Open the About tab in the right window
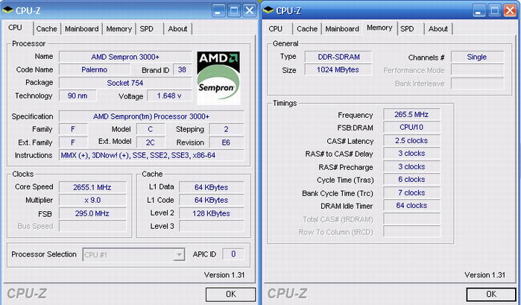Viewport: 521px width, 305px height. tap(438, 29)
